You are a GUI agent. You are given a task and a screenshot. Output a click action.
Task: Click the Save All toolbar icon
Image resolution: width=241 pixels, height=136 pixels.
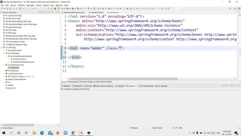pos(10,9)
